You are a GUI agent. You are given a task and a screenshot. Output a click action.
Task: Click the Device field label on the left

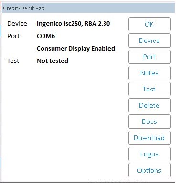(17, 24)
